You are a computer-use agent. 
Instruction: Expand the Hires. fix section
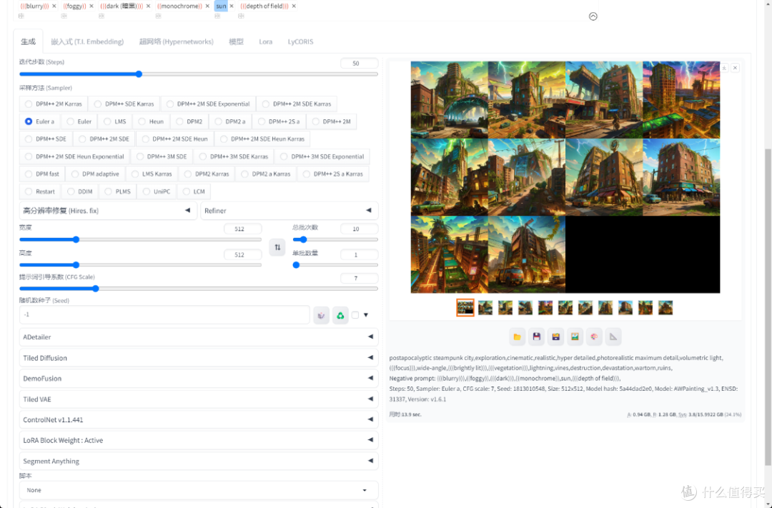click(109, 211)
